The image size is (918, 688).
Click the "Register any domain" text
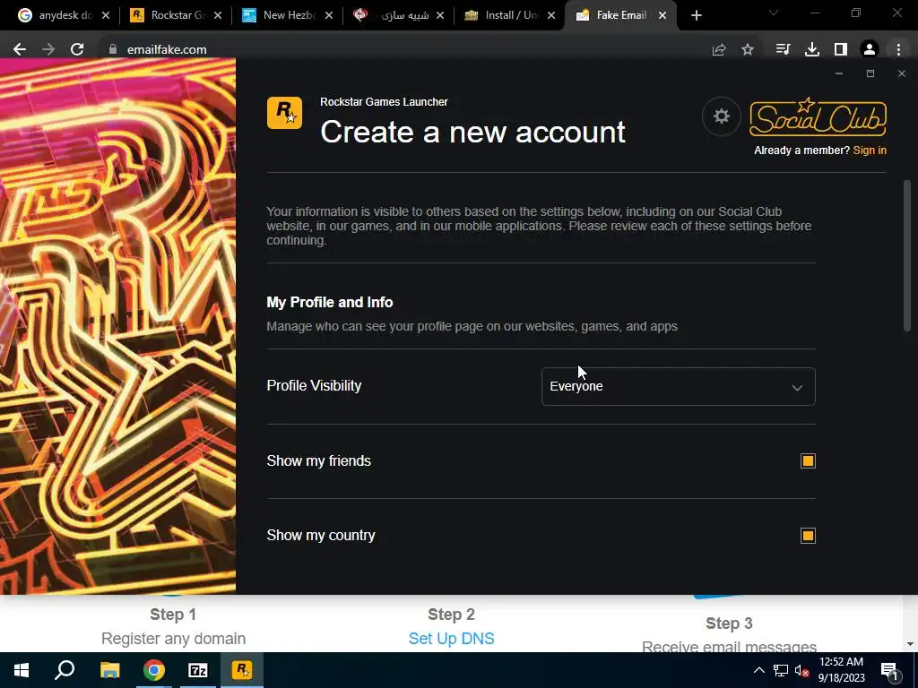point(173,638)
